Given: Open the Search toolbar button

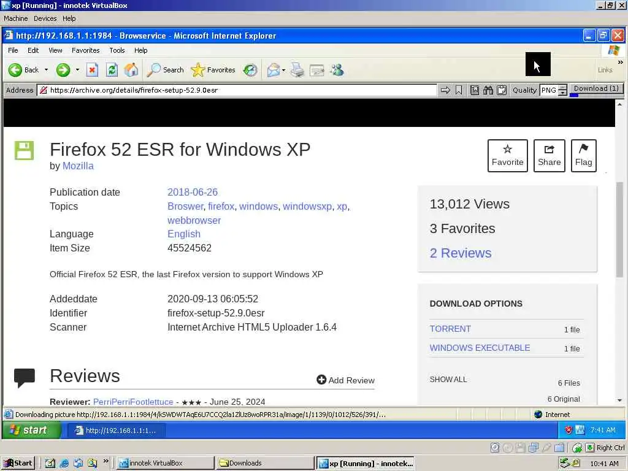Looking at the screenshot, I should click(165, 70).
